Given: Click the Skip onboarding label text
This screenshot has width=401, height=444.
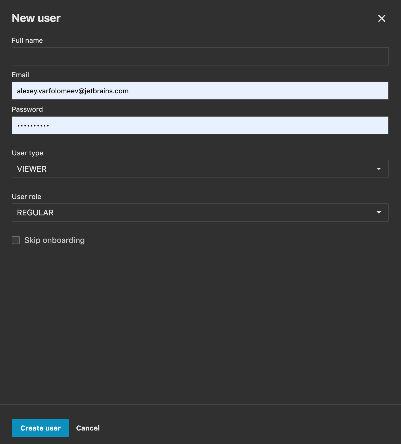Looking at the screenshot, I should (55, 240).
